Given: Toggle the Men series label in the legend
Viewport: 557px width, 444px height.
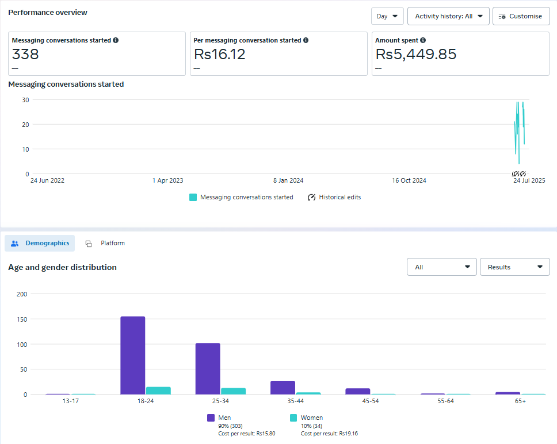Looking at the screenshot, I should [x=224, y=418].
